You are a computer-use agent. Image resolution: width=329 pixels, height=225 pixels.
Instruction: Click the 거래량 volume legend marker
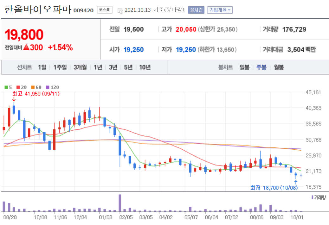(x=313, y=197)
